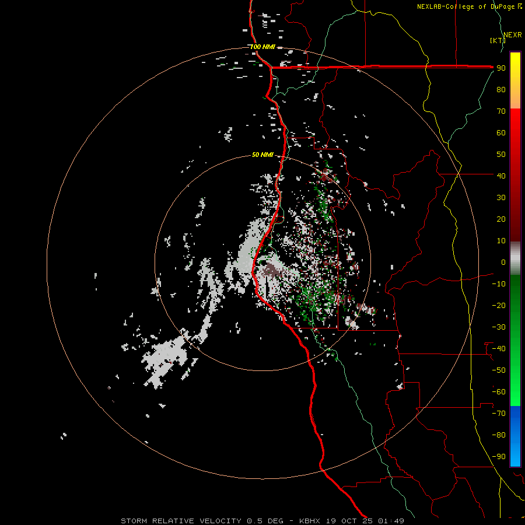Click the positive 80 value on velocity scale
525x525 pixels.
pos(501,90)
